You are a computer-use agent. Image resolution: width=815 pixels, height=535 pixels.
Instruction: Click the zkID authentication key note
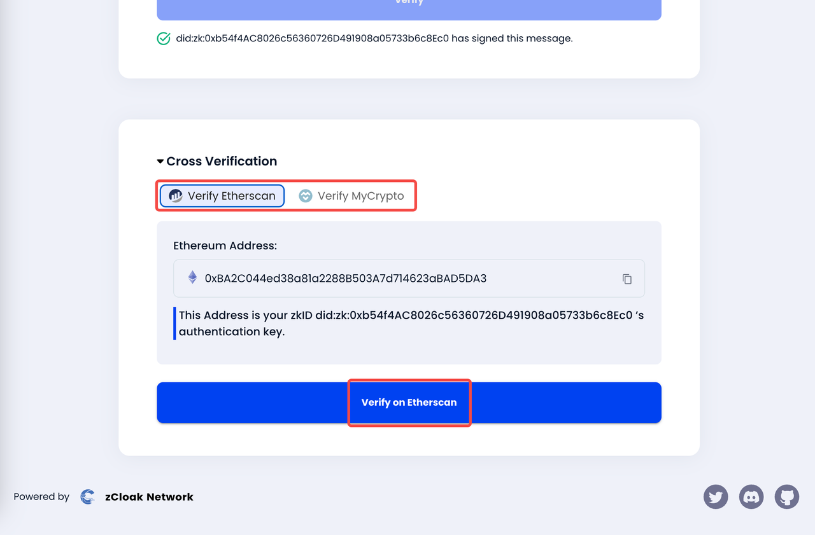[411, 323]
